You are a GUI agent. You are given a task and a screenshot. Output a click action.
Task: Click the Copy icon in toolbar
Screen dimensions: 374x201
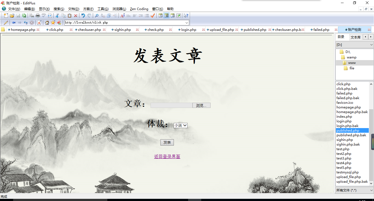64,16
